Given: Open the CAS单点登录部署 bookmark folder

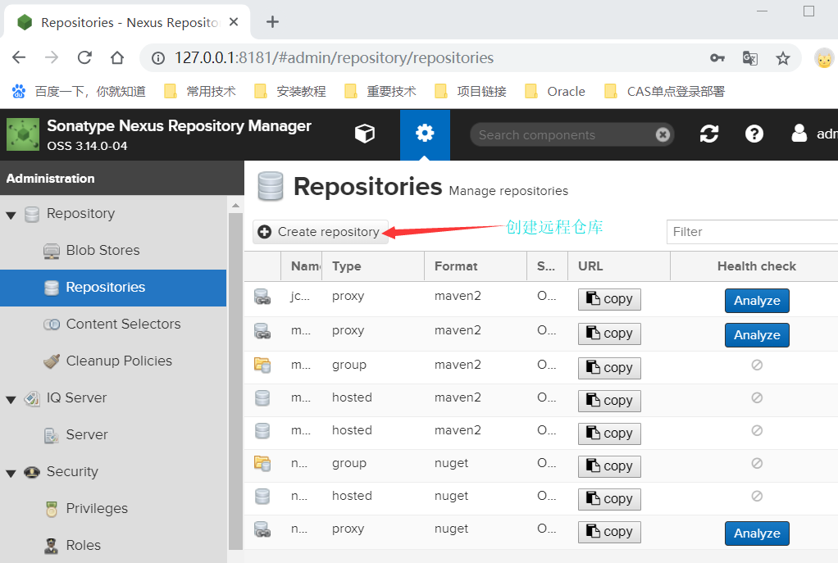Looking at the screenshot, I should pos(664,91).
